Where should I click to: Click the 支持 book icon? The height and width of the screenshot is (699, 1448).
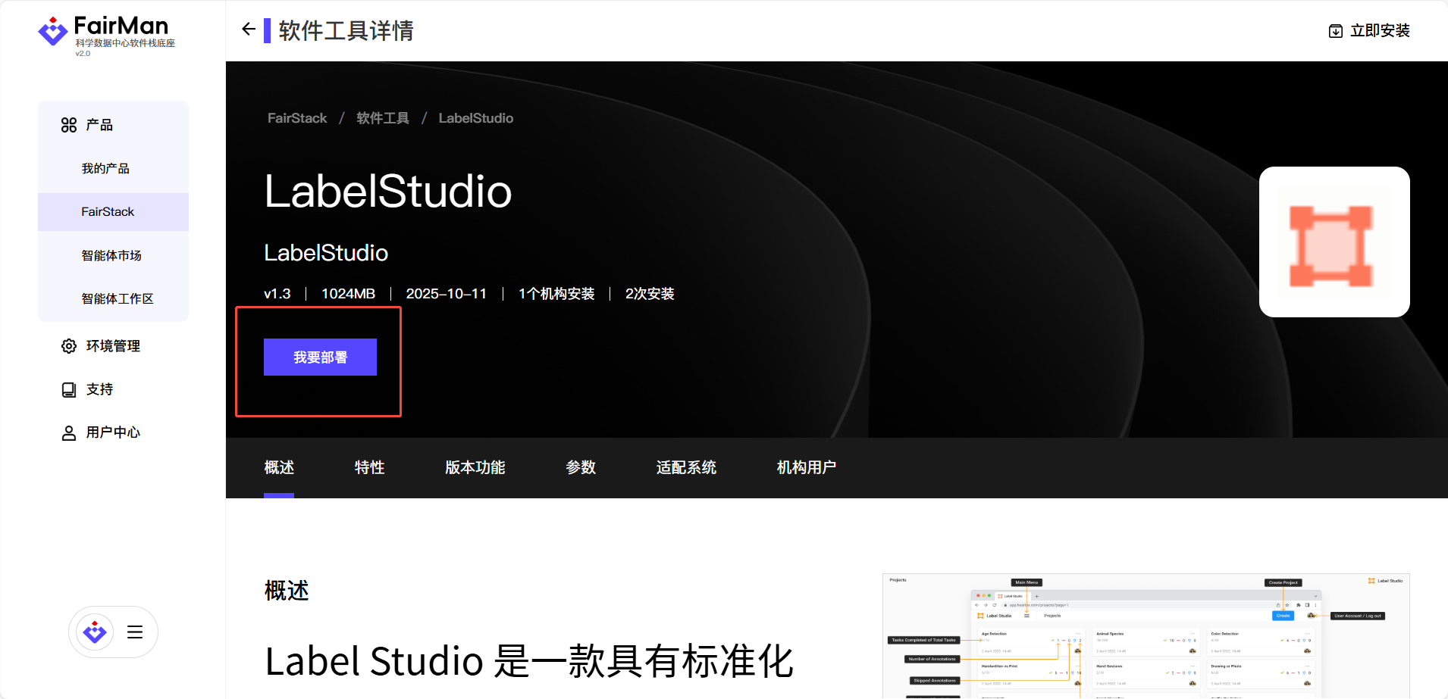[69, 389]
